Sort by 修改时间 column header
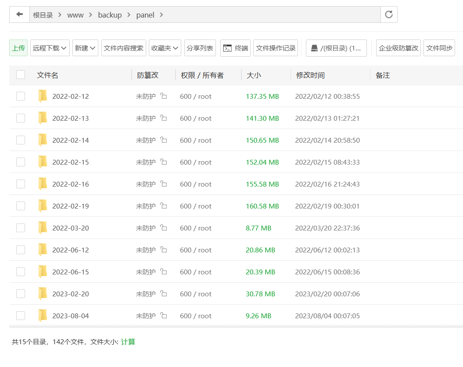This screenshot has width=463, height=367. pyautogui.click(x=310, y=75)
